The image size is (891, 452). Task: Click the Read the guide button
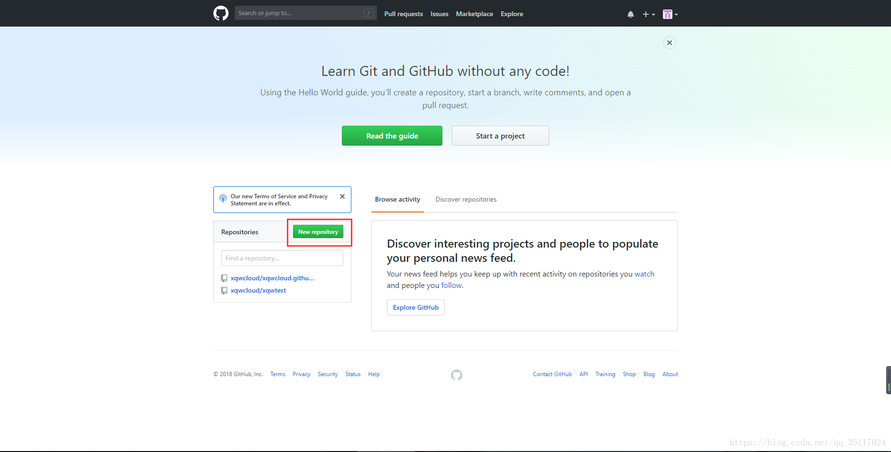click(x=392, y=136)
